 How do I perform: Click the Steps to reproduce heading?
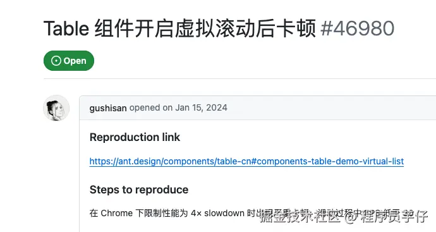139,190
